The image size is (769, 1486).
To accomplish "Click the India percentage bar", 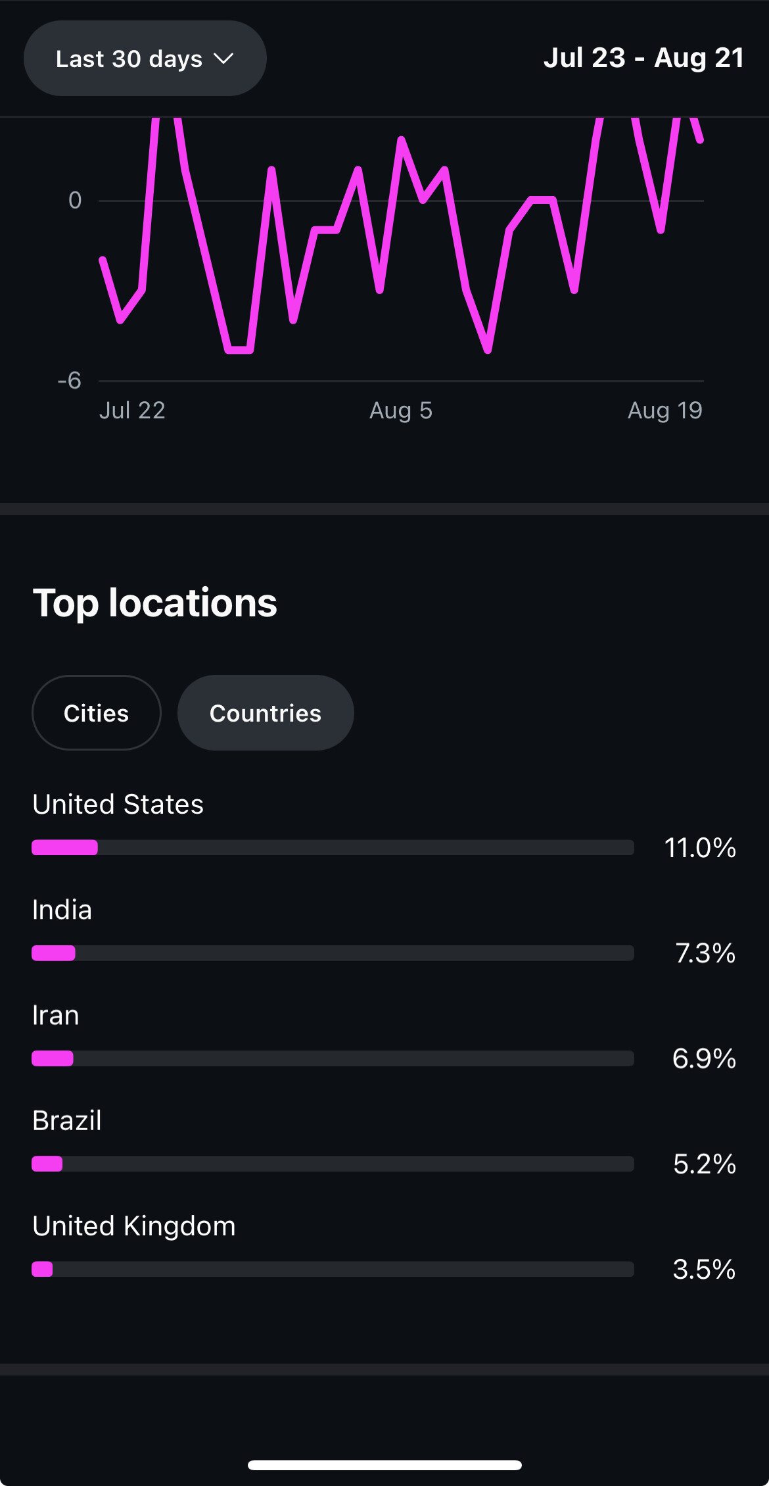I will 333,953.
